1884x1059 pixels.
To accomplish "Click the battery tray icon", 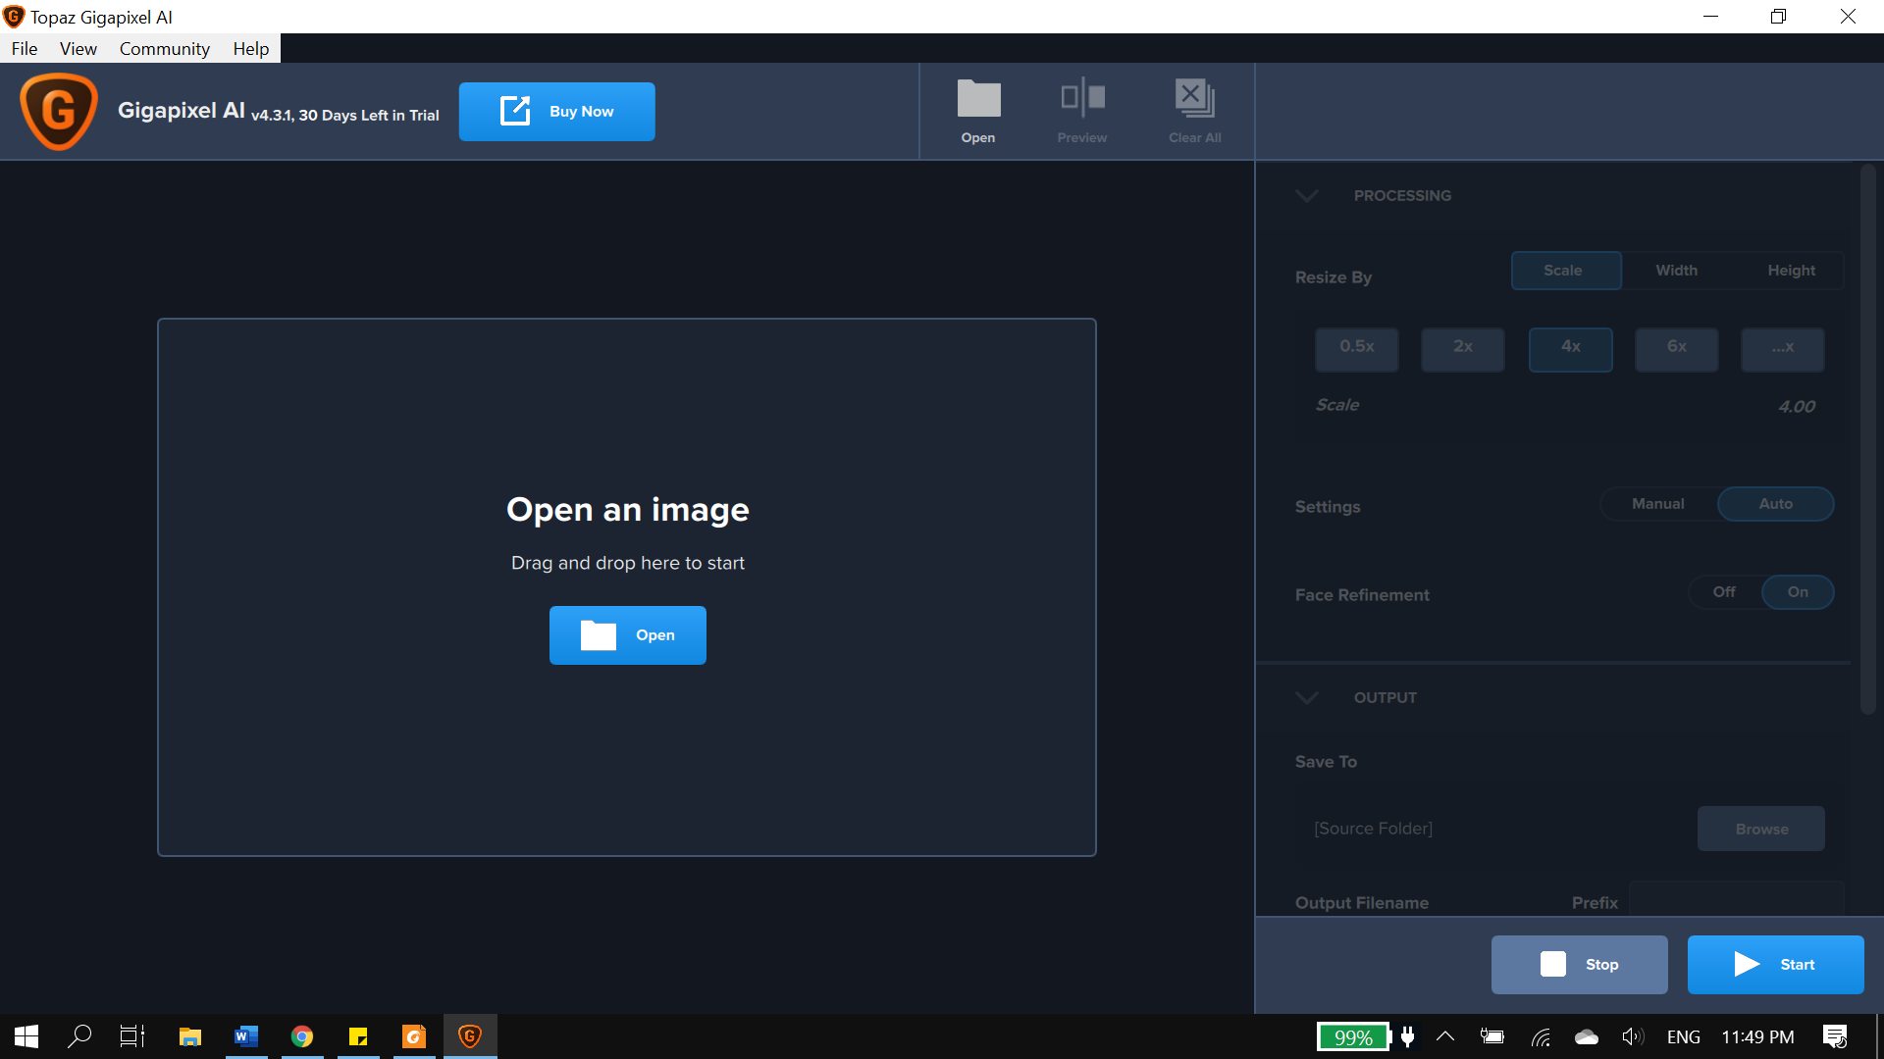I will point(1492,1036).
